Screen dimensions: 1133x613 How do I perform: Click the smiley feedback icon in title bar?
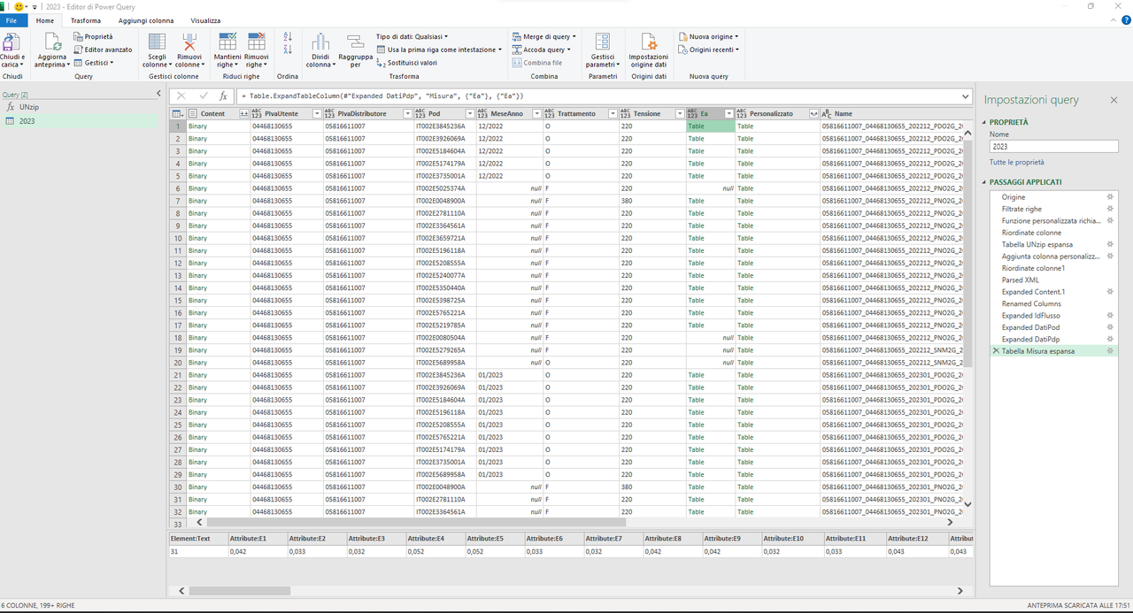tap(19, 6)
